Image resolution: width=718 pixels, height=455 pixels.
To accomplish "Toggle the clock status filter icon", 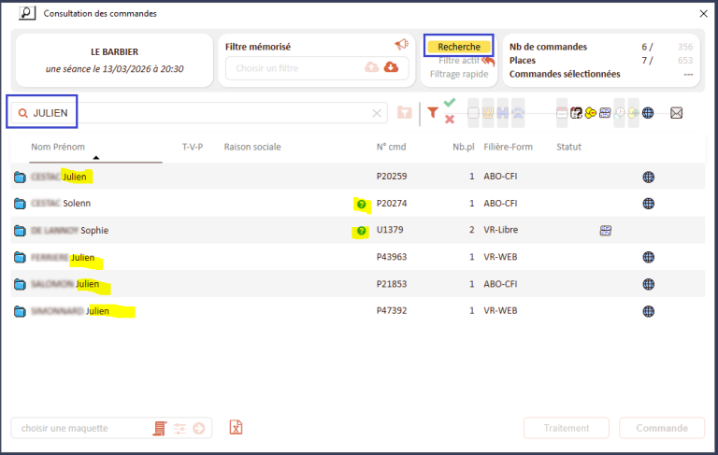I will click(619, 113).
